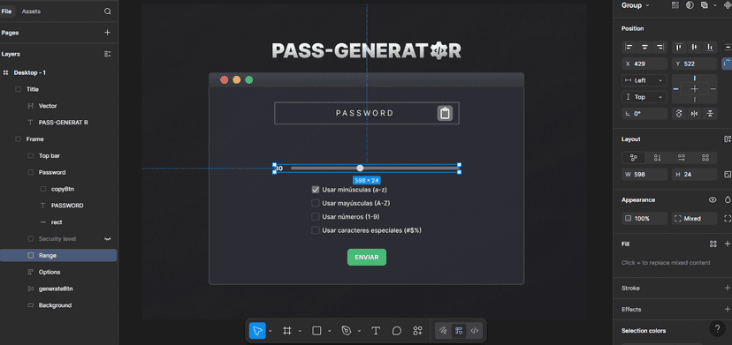Click the align top icon
The image size is (732, 345).
[x=679, y=47]
